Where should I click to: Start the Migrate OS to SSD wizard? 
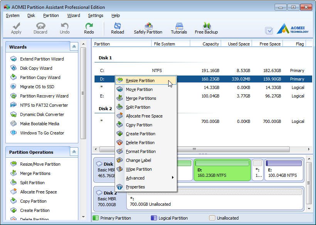pos(37,87)
